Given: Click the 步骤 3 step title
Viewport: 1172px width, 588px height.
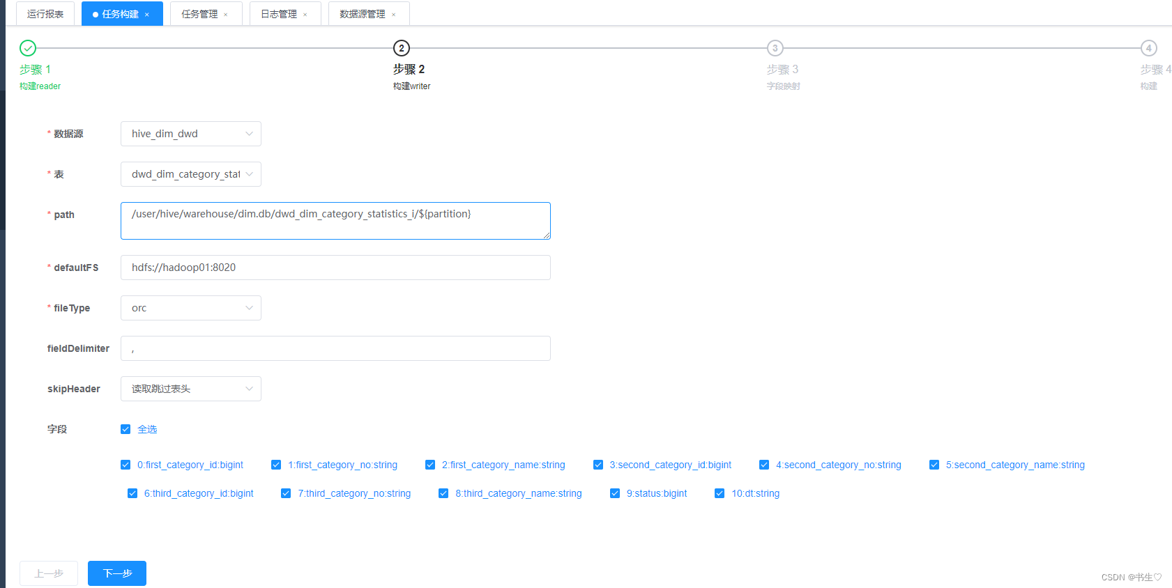Looking at the screenshot, I should click(782, 70).
